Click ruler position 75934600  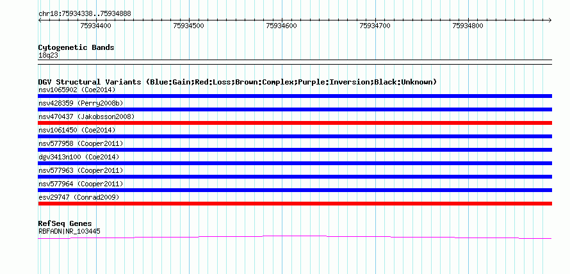point(282,26)
